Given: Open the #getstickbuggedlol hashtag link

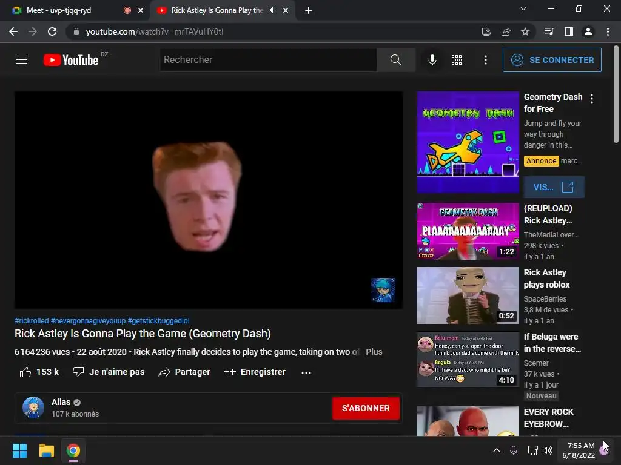Looking at the screenshot, I should point(158,321).
